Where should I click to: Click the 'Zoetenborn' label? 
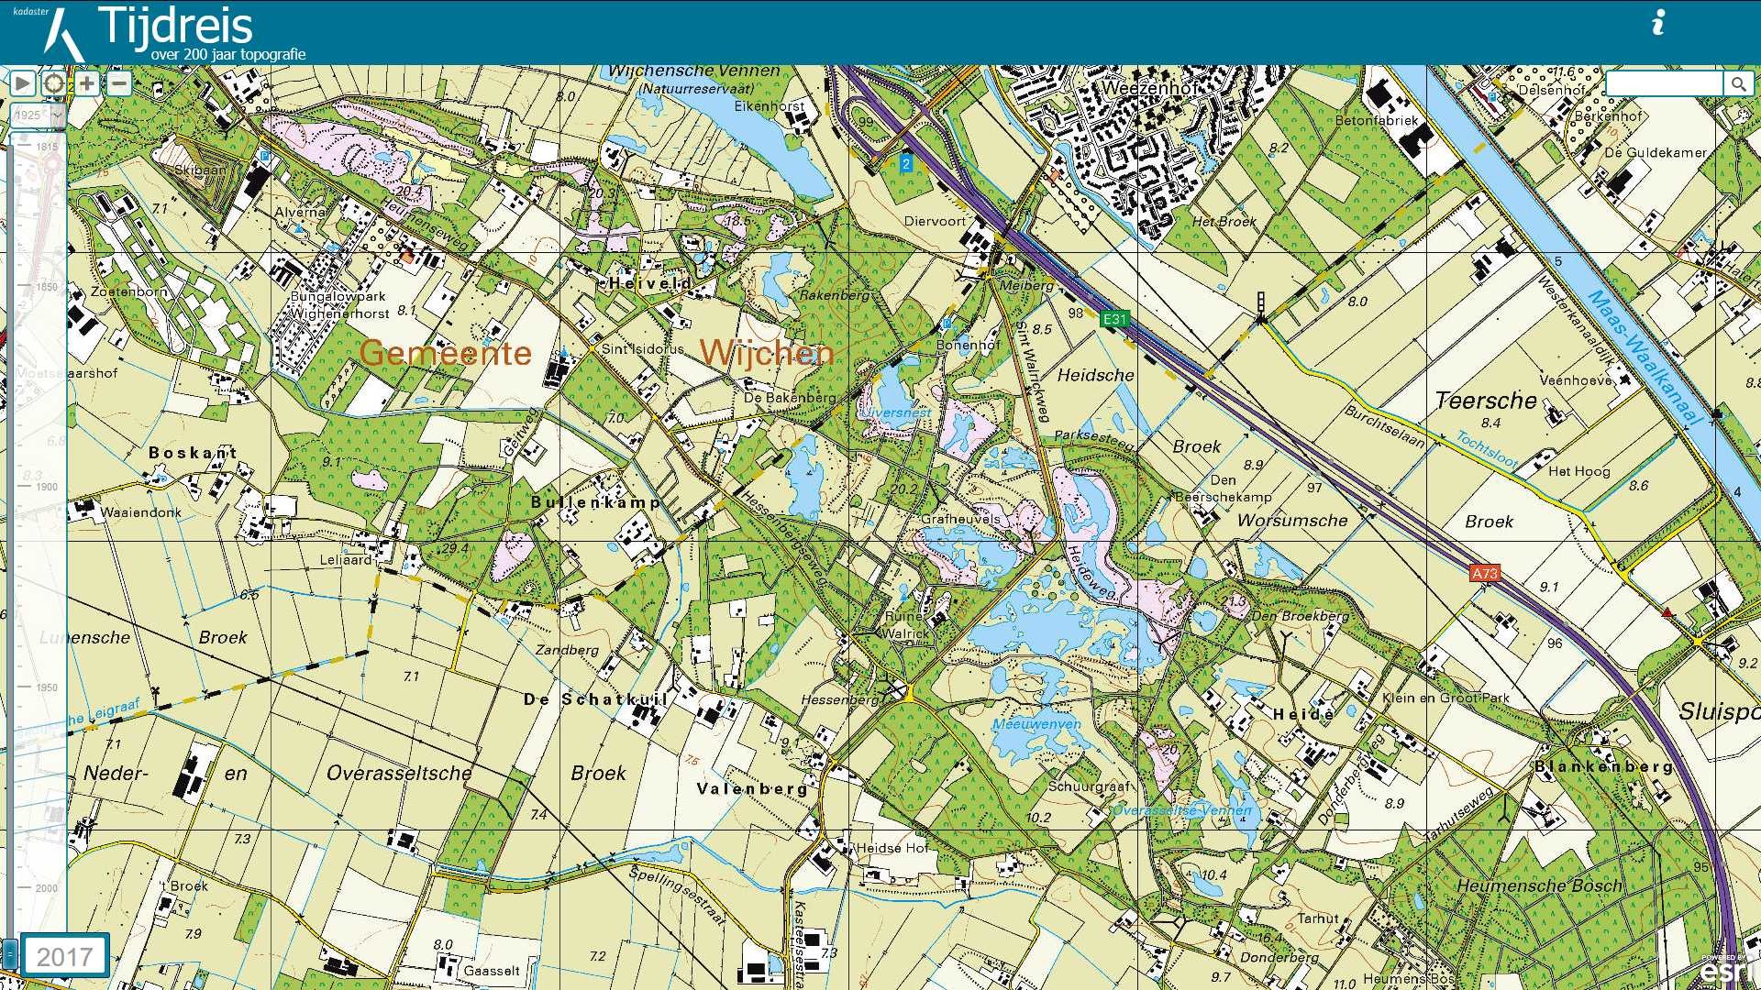click(128, 291)
